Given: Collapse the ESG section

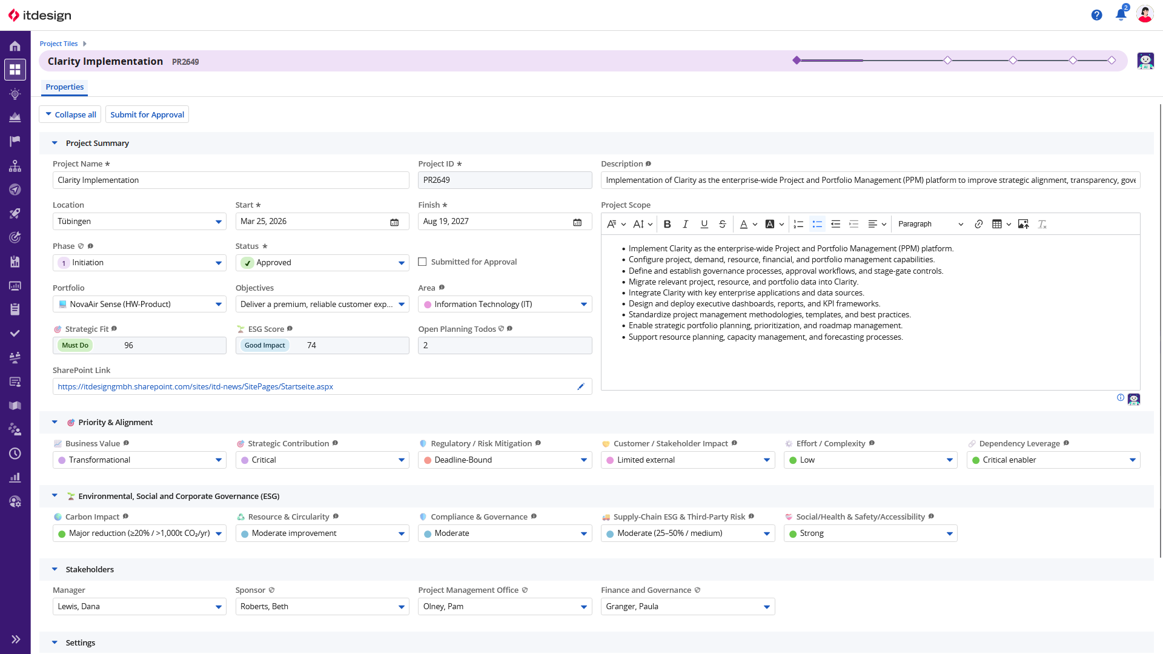Looking at the screenshot, I should click(x=55, y=495).
